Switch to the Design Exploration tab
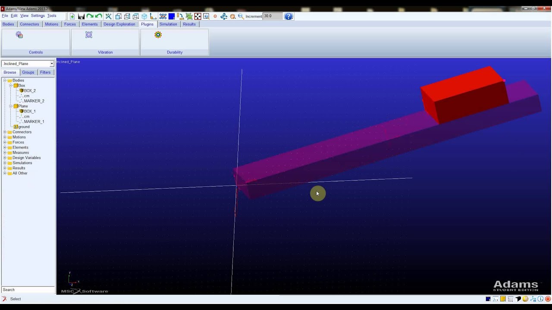 click(x=119, y=24)
